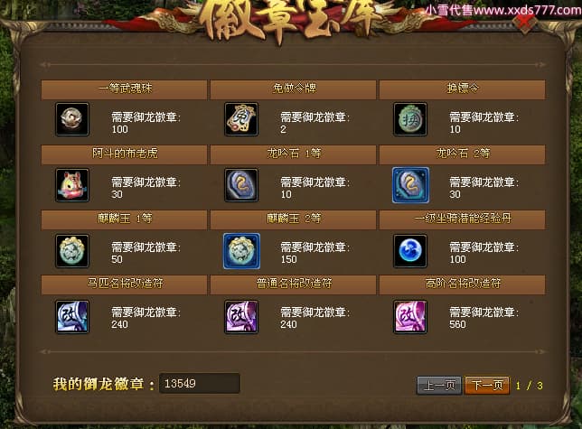Select the 一等武魂珠 pearl icon

72,119
